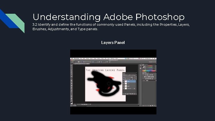Click the New adjustment layer icon
Screen dimensions: 215x121
[x=129, y=94]
